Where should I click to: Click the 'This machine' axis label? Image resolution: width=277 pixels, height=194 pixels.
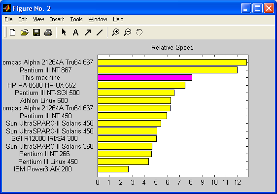41,77
